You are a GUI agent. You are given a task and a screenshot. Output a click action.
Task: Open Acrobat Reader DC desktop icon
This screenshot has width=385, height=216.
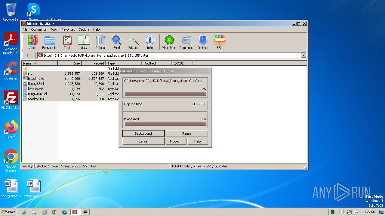11,43
